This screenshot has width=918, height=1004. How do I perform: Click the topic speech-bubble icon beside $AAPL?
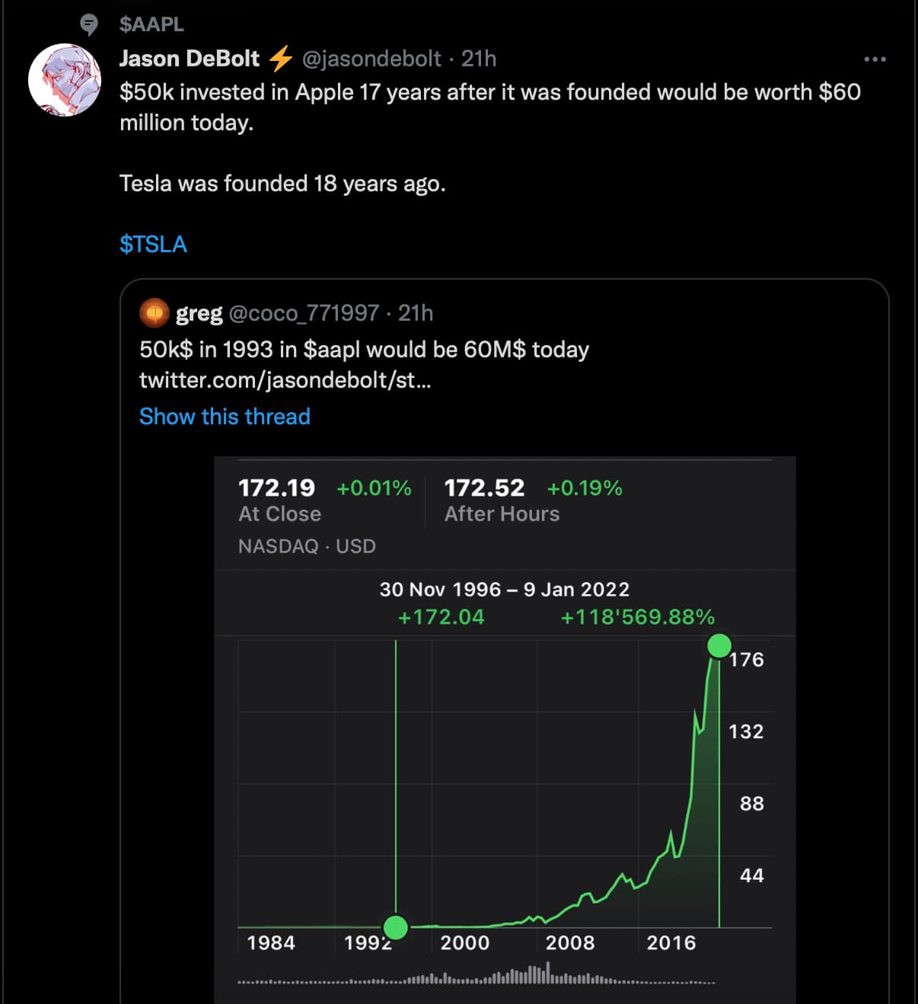coord(89,25)
